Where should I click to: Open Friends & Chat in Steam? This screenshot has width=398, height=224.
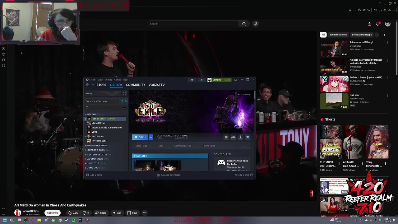coord(244,175)
